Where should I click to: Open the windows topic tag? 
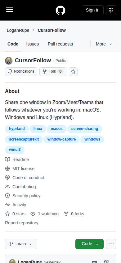(x=92, y=139)
